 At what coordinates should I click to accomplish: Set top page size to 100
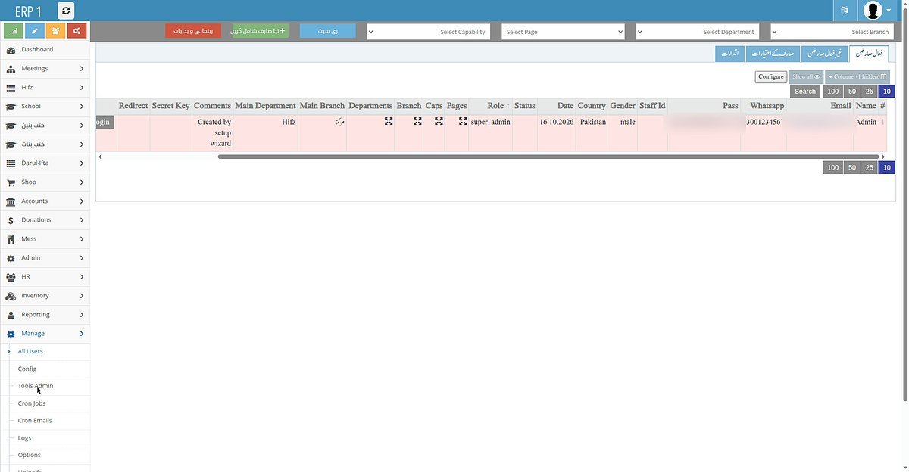pos(832,91)
